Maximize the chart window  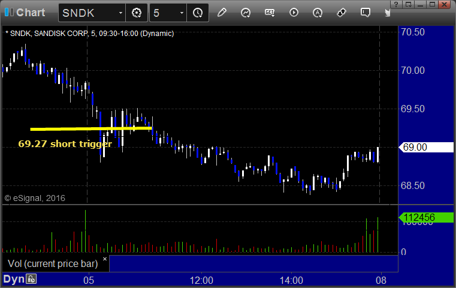tap(433, 4)
